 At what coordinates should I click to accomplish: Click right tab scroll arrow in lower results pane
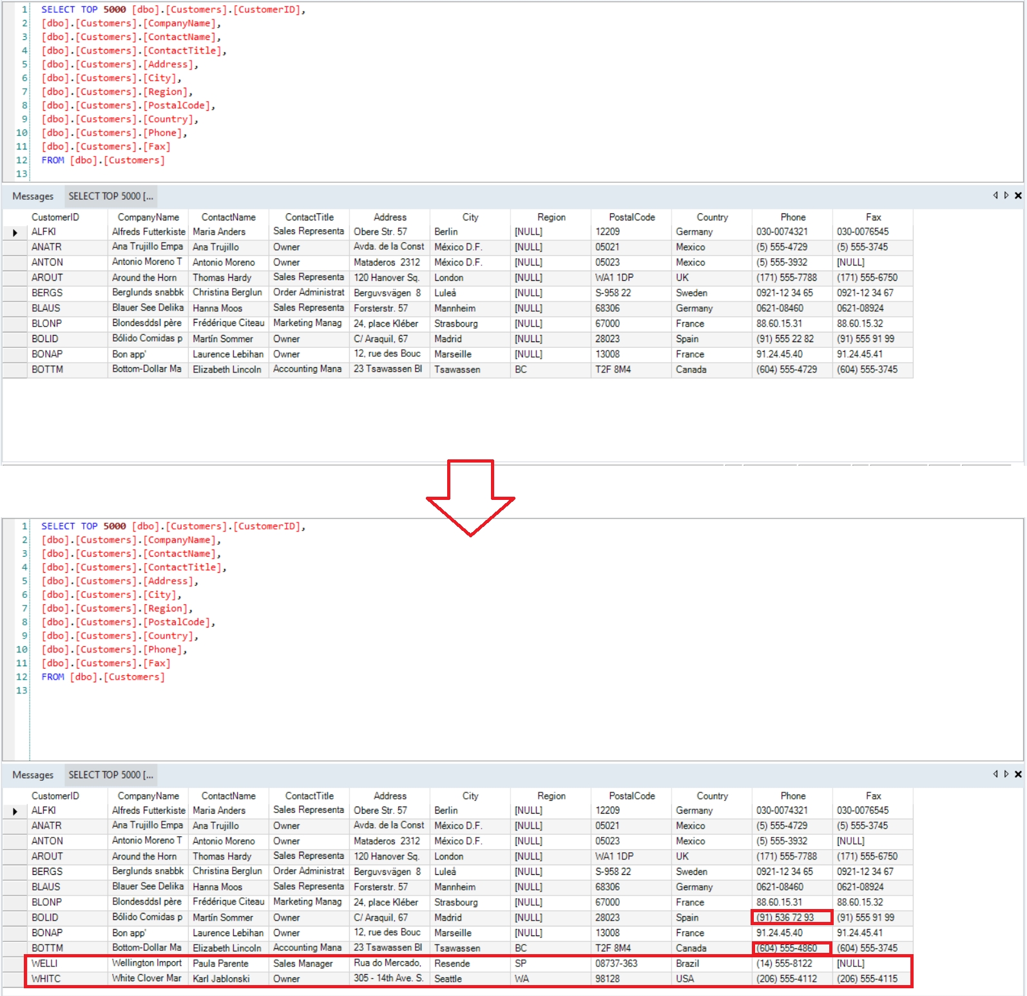point(1006,774)
